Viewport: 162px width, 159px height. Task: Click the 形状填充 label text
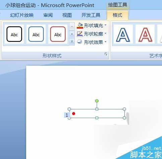point(94,25)
